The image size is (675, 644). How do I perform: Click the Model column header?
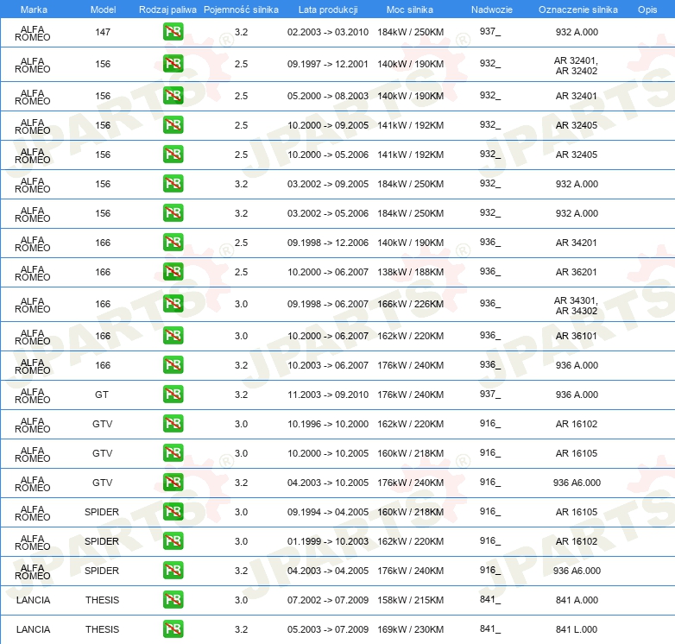point(103,9)
